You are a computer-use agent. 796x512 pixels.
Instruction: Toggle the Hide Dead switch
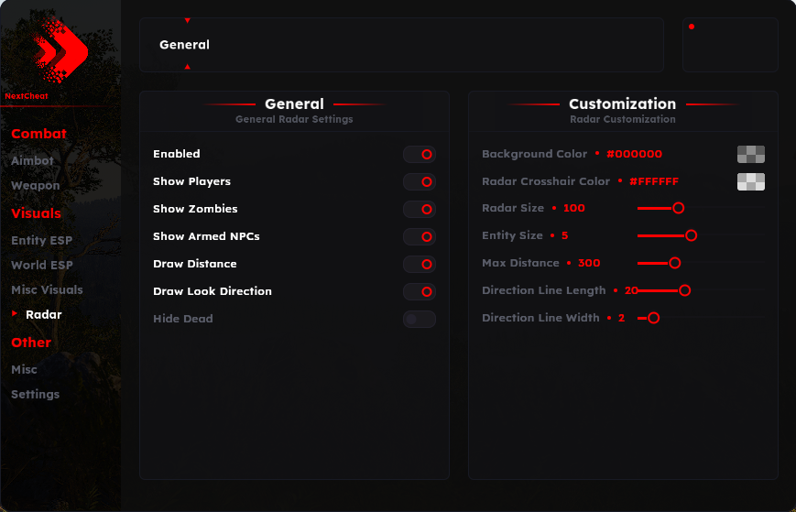click(420, 319)
